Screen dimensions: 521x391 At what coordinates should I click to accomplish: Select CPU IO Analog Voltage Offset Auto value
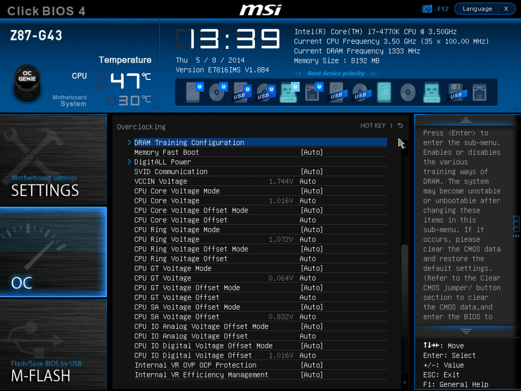(x=308, y=336)
